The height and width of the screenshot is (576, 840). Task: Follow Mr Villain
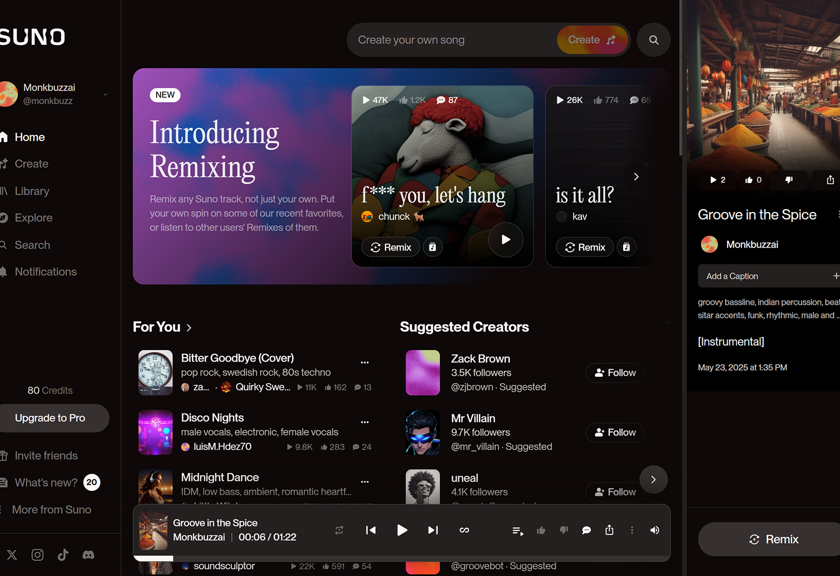[x=615, y=433]
